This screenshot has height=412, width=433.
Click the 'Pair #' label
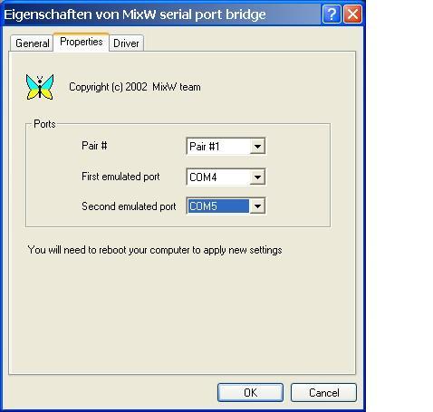tap(94, 146)
